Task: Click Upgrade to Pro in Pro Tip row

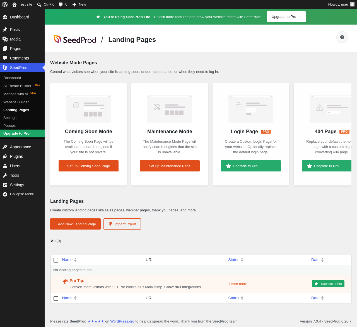Action: click(328, 284)
